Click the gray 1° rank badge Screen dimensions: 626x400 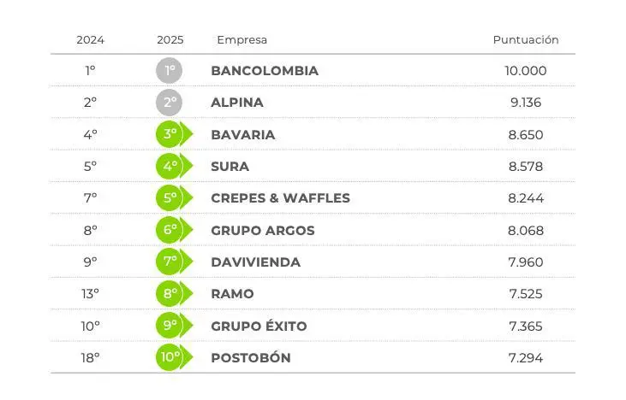170,71
